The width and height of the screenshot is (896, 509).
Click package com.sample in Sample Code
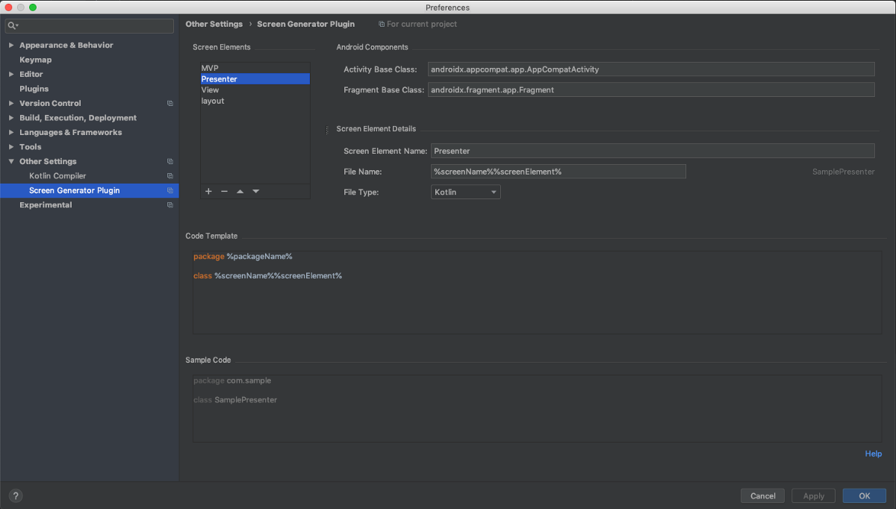tap(232, 381)
